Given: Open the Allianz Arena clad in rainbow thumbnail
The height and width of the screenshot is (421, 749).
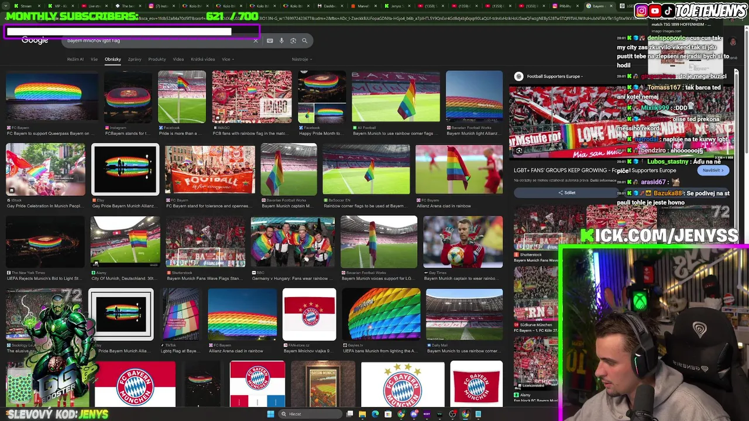Looking at the screenshot, I should point(459,169).
